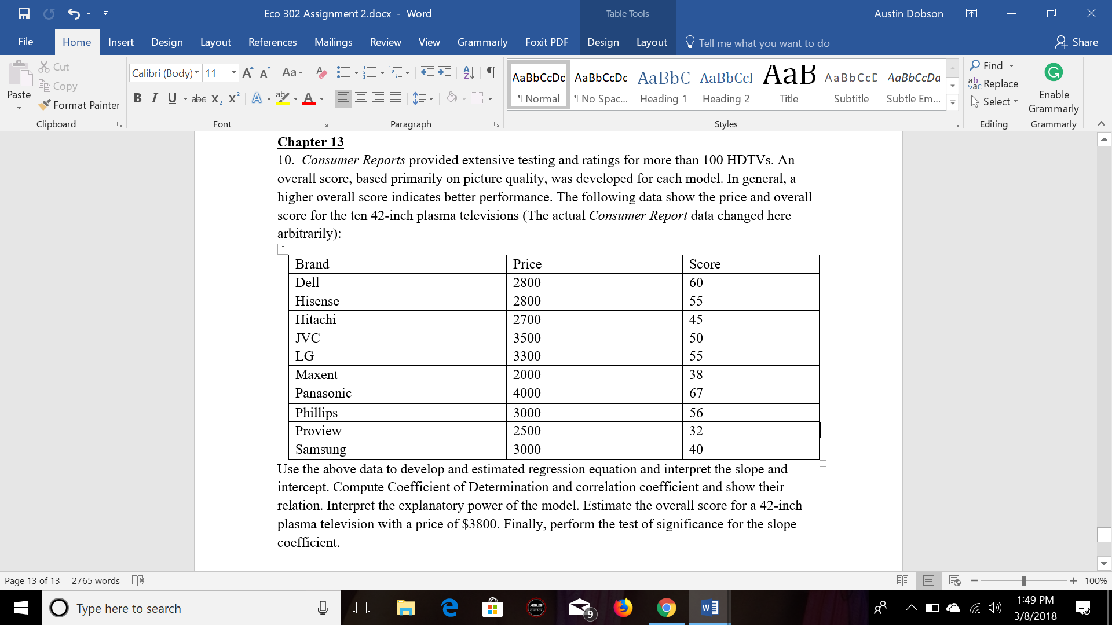1112x625 pixels.
Task: Toggle show paragraph marks
Action: [491, 72]
